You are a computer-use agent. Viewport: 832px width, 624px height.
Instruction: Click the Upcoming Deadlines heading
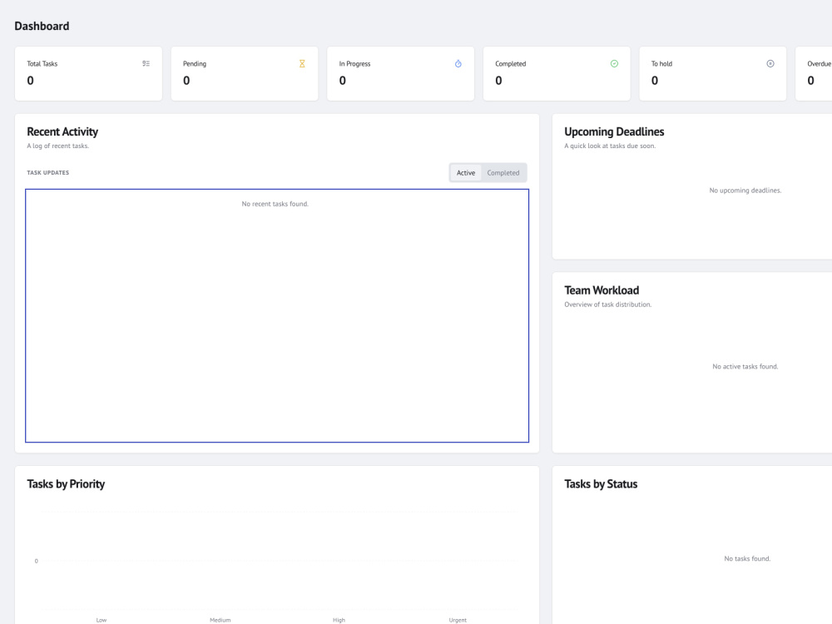(x=614, y=131)
